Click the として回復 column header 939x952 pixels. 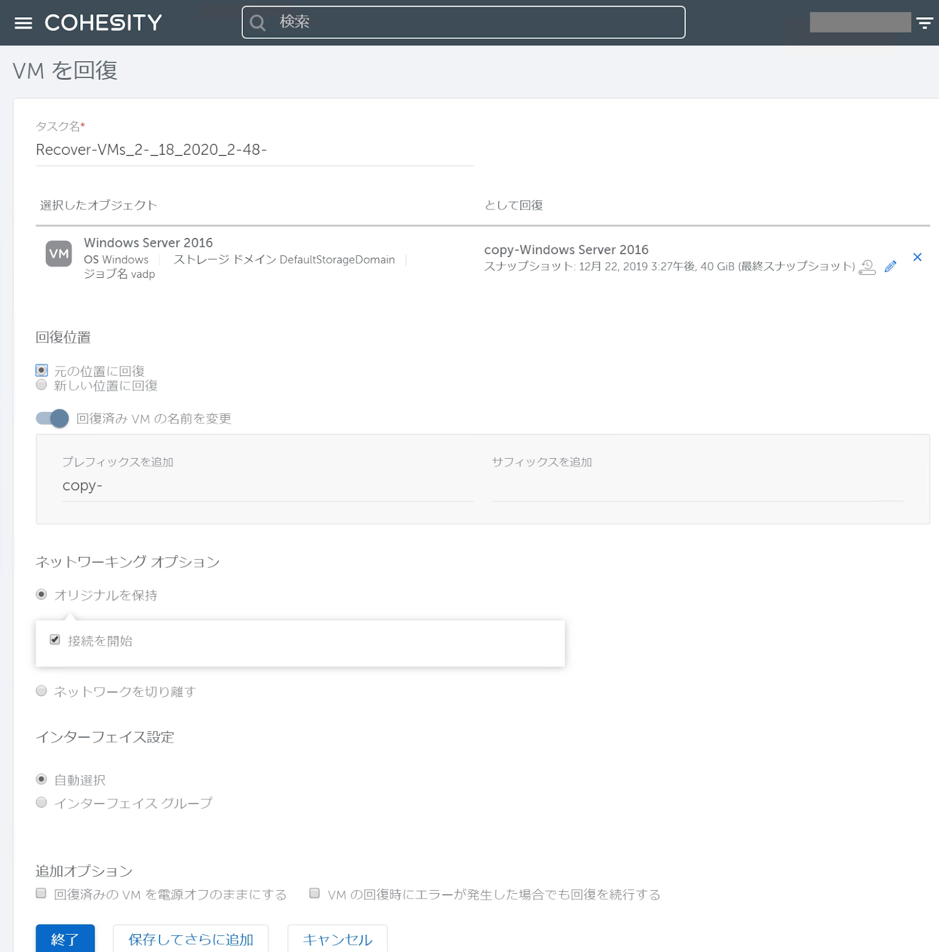(x=514, y=205)
